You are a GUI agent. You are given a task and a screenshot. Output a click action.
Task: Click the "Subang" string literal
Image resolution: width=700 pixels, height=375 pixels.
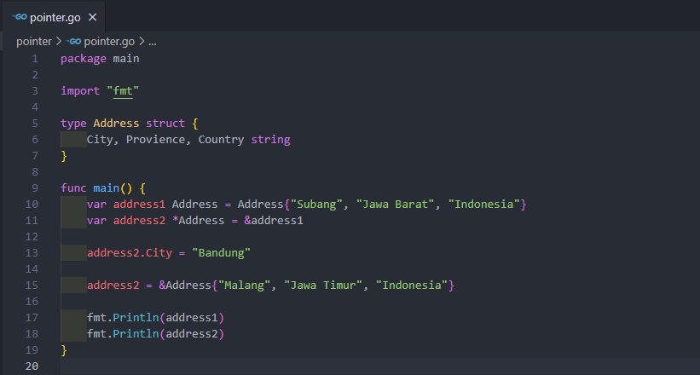316,204
